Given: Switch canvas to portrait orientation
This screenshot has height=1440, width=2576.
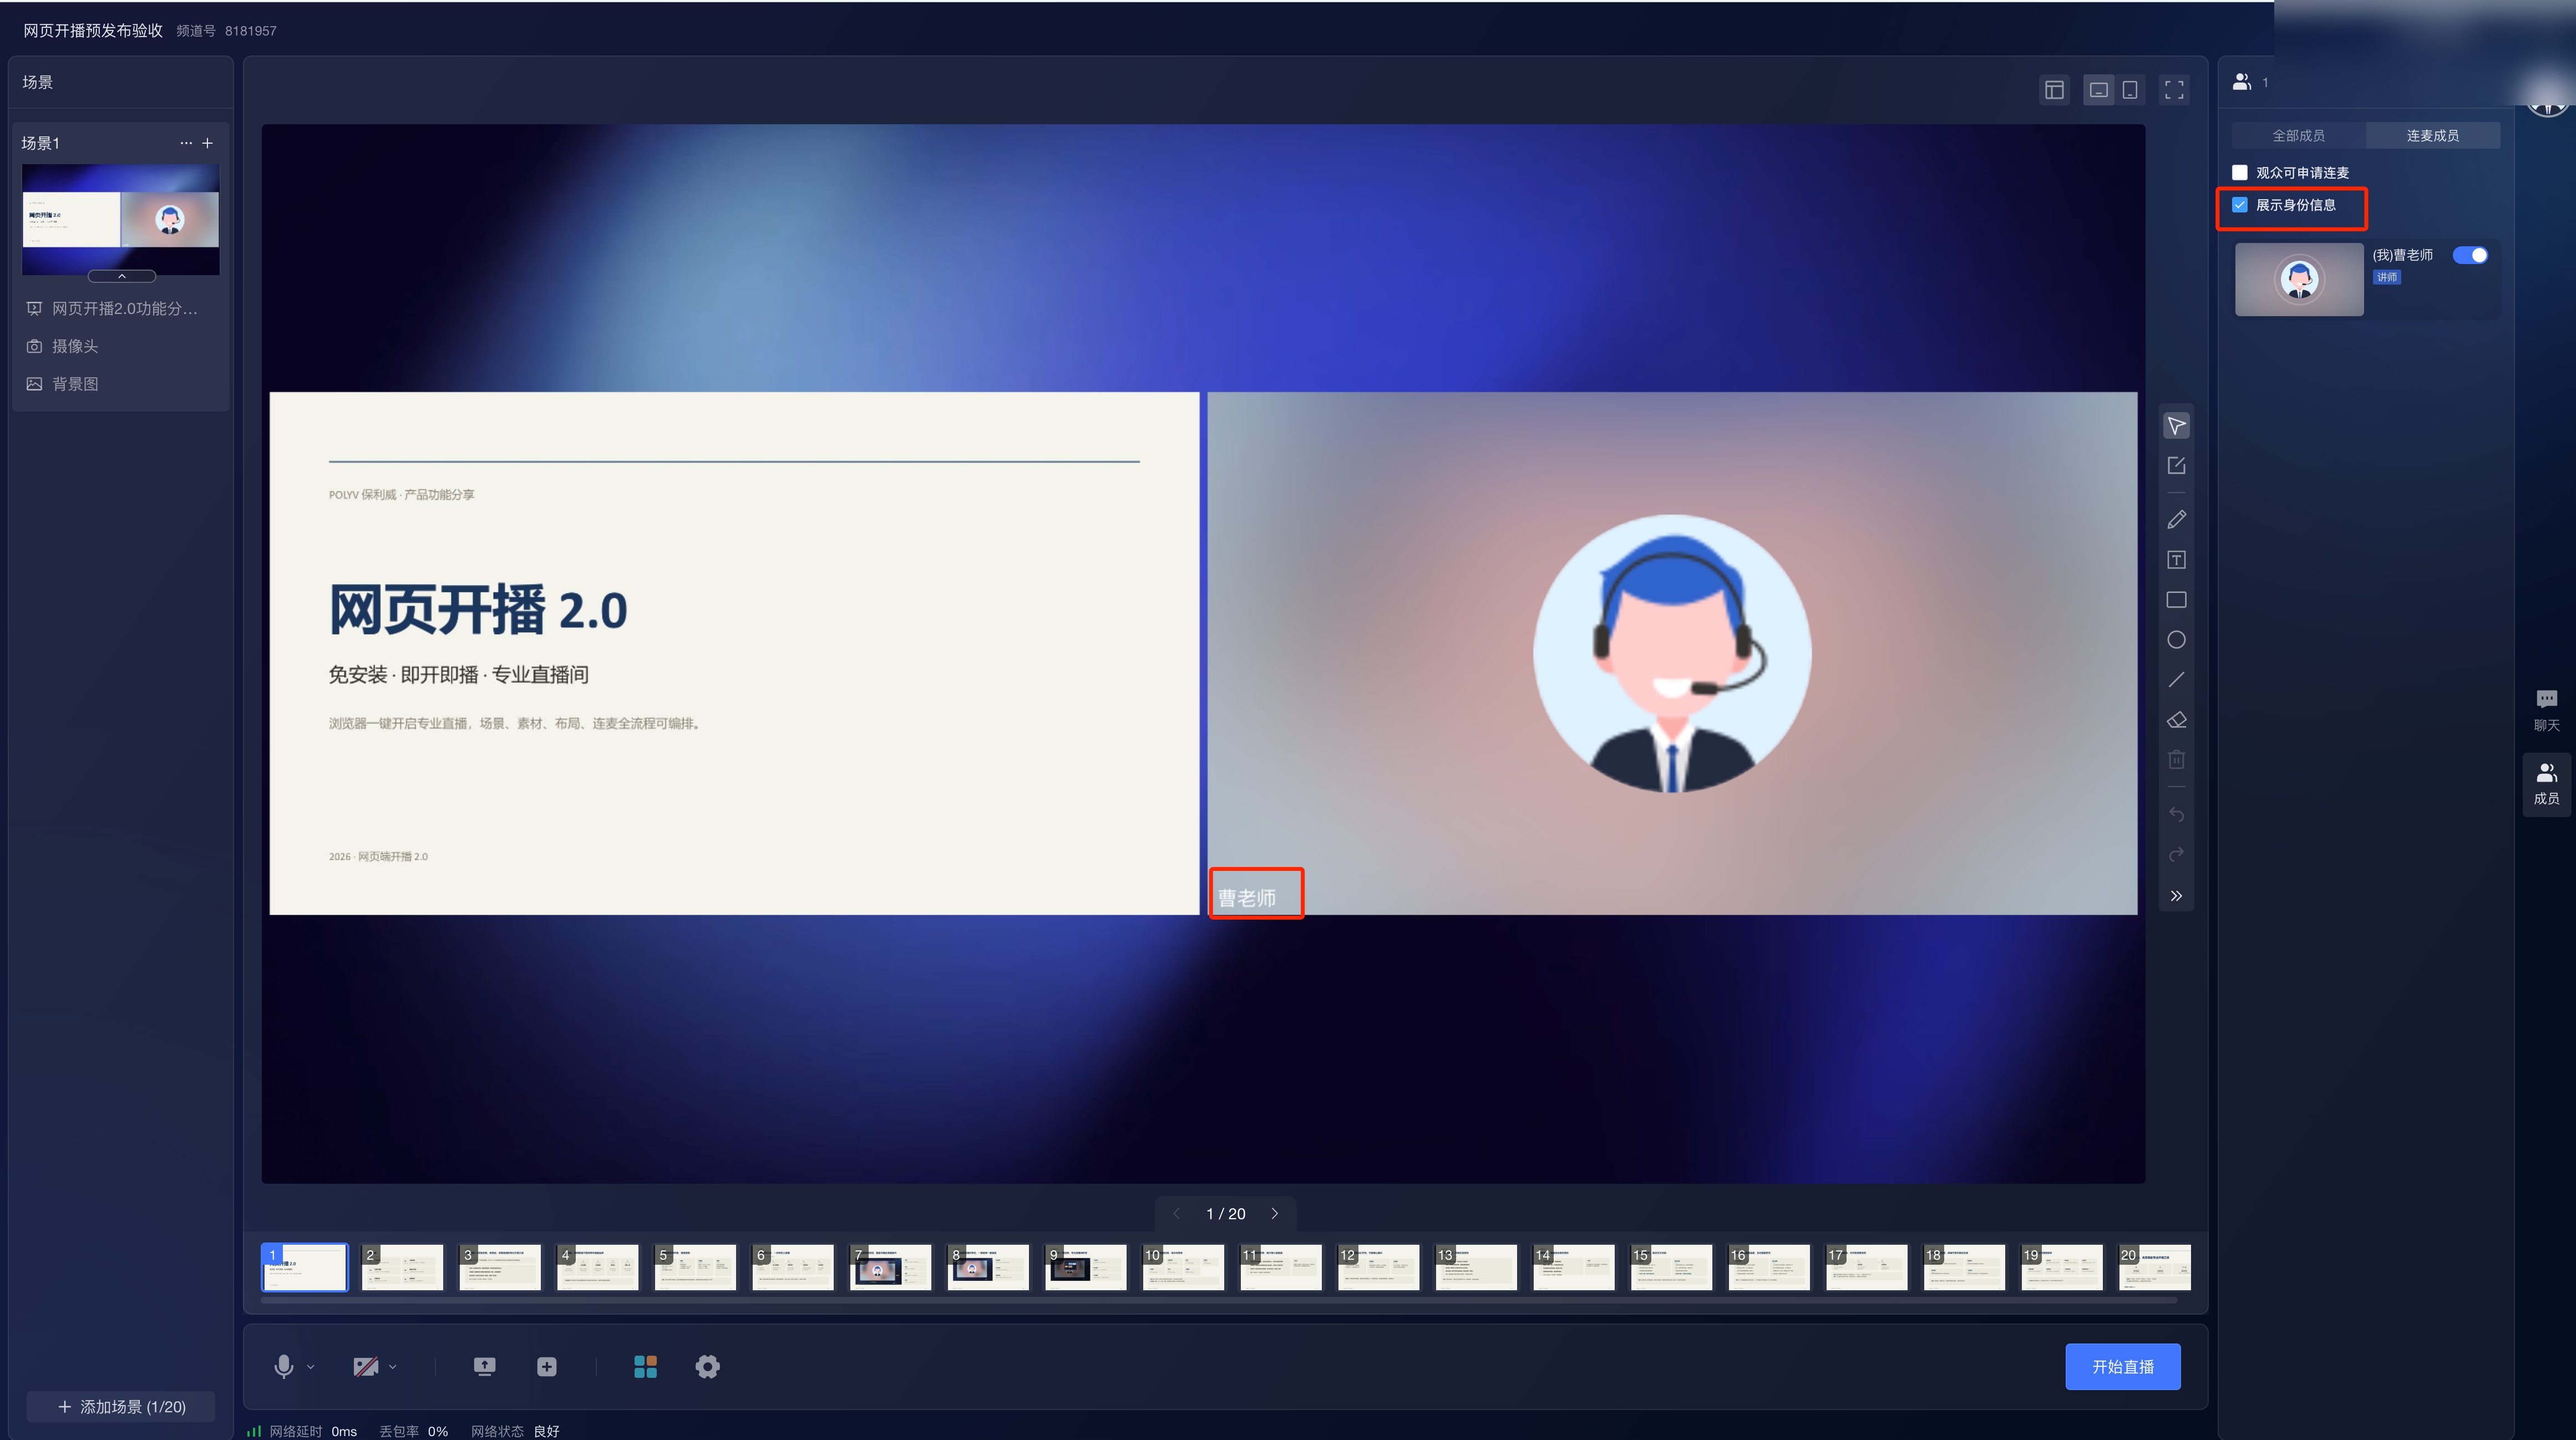Looking at the screenshot, I should (x=2130, y=90).
